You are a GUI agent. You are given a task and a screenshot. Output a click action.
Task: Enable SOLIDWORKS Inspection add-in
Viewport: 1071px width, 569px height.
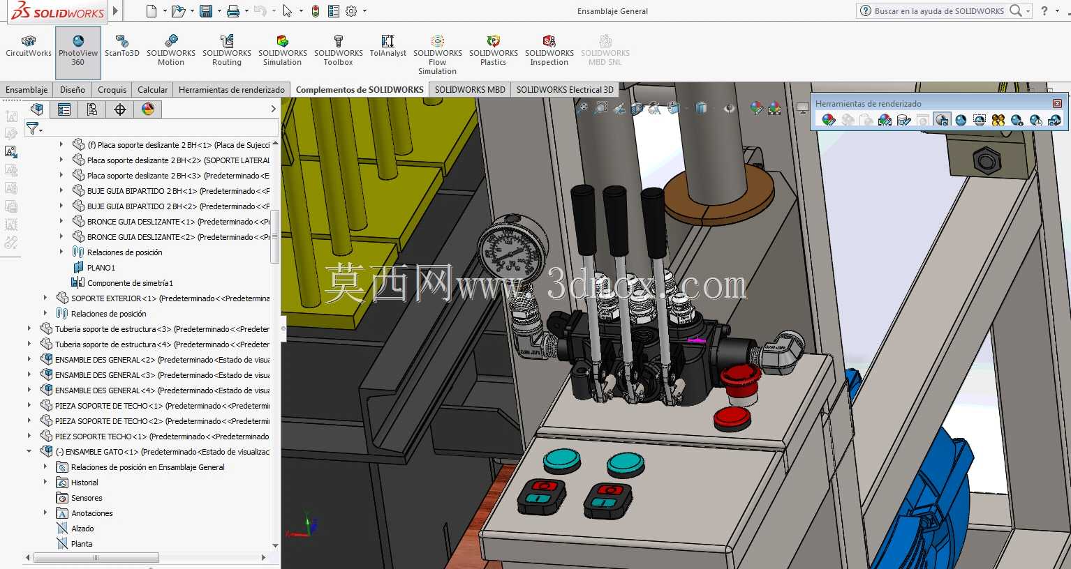tap(549, 52)
